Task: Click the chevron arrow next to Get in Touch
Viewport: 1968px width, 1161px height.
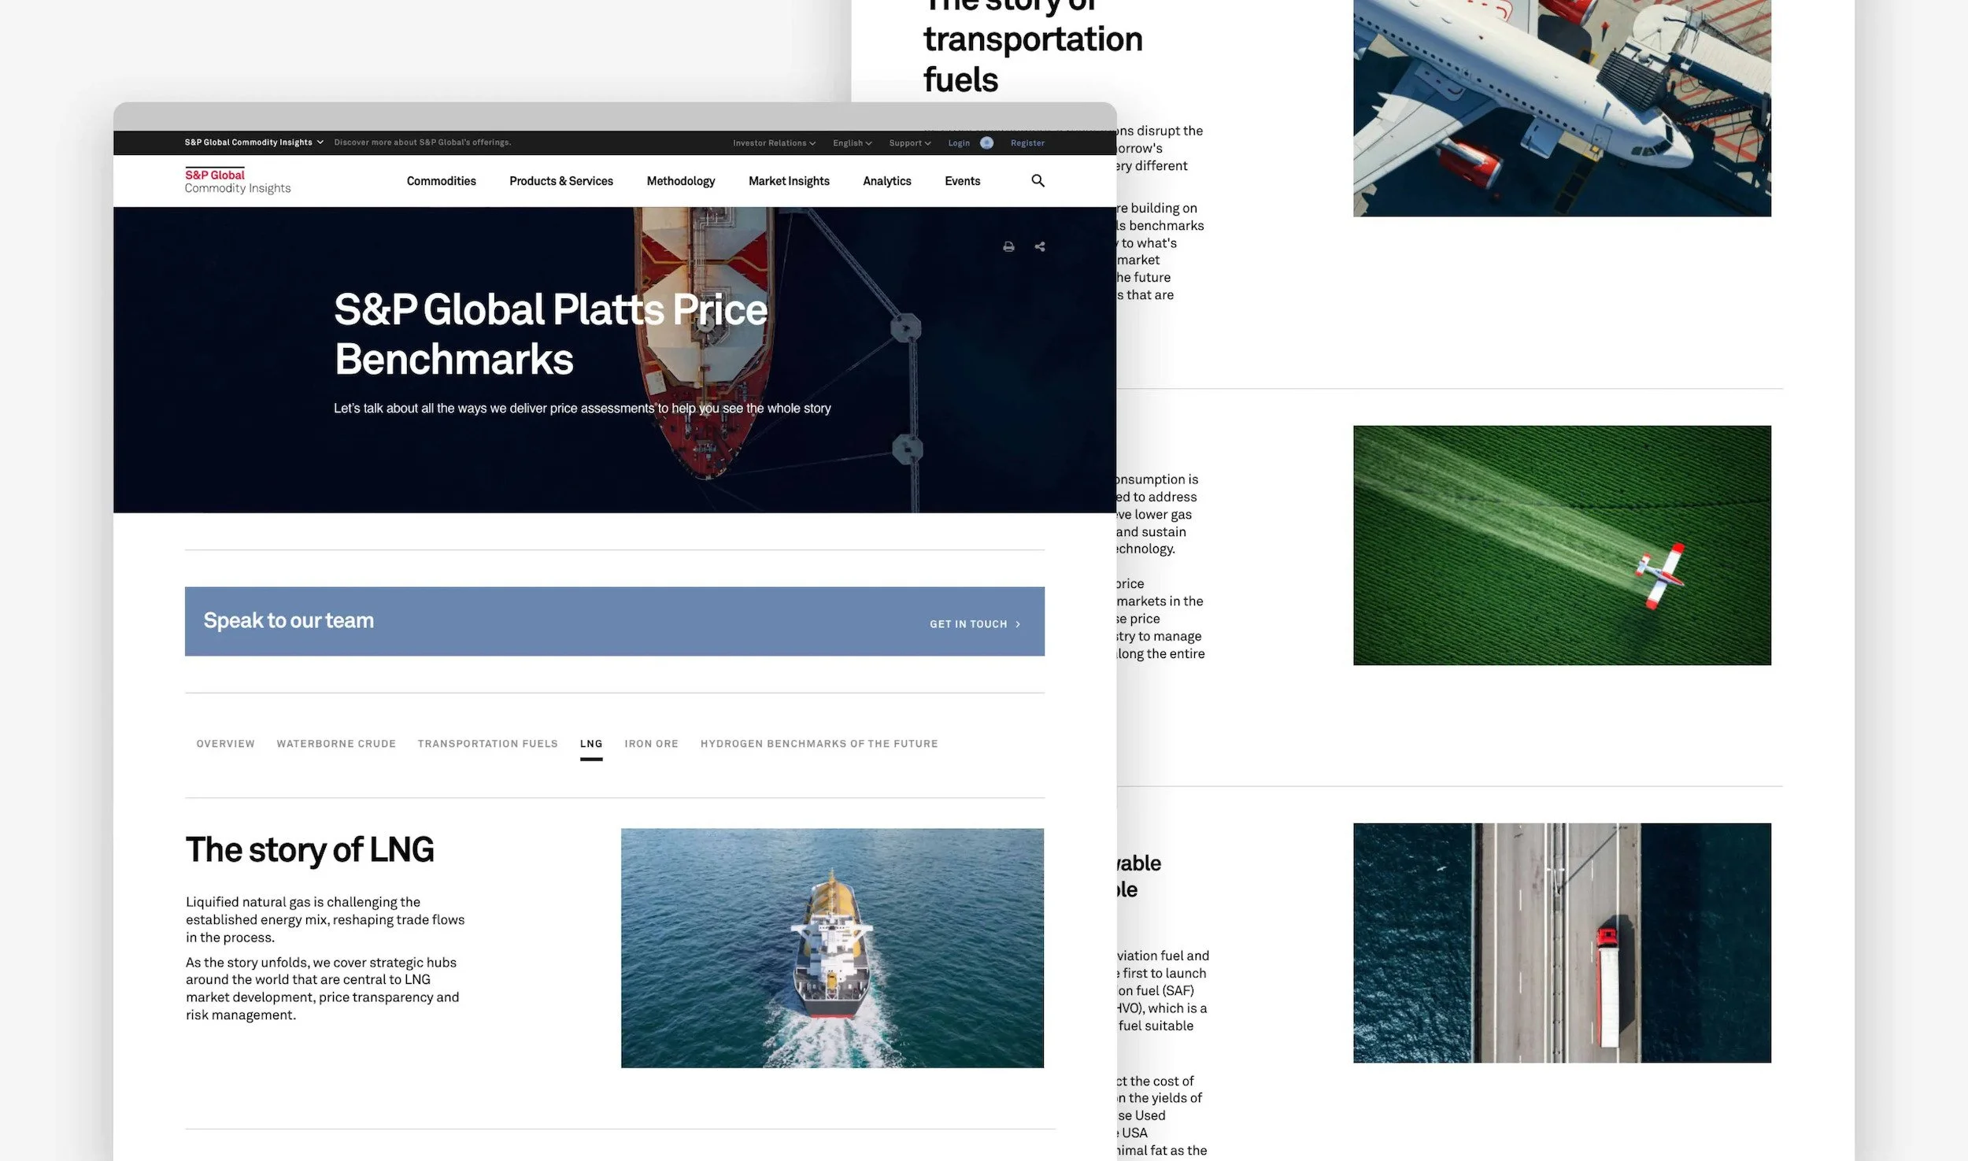Action: (1018, 624)
